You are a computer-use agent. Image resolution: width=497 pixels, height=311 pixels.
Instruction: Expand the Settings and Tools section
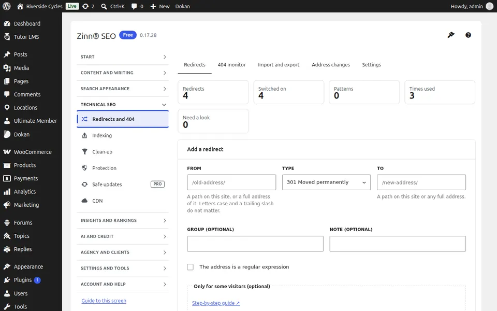pos(123,268)
